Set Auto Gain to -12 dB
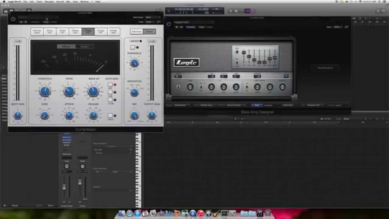Viewport: 389px width, 219px height. pyautogui.click(x=110, y=99)
